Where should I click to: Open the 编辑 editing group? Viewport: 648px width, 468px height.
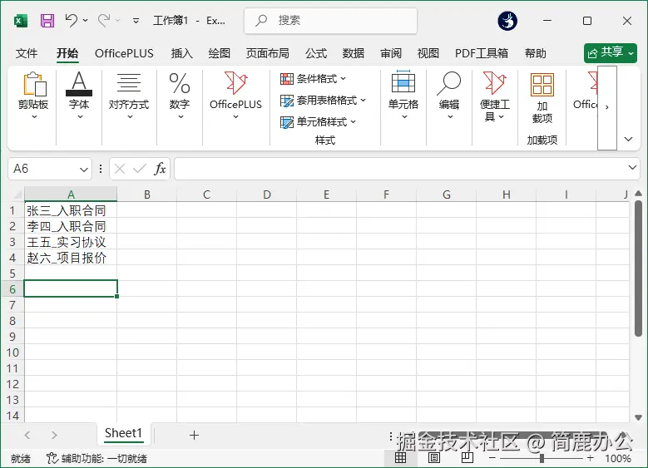tap(449, 96)
